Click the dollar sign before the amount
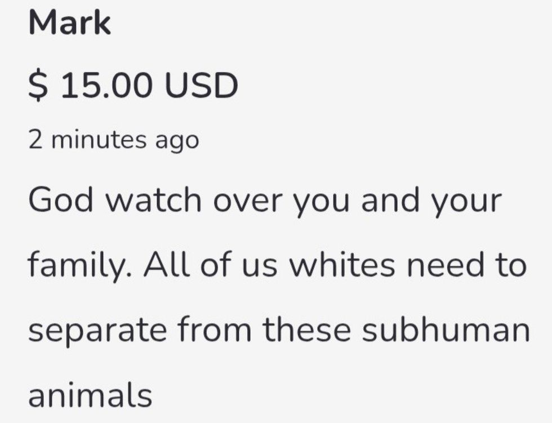 [x=36, y=86]
